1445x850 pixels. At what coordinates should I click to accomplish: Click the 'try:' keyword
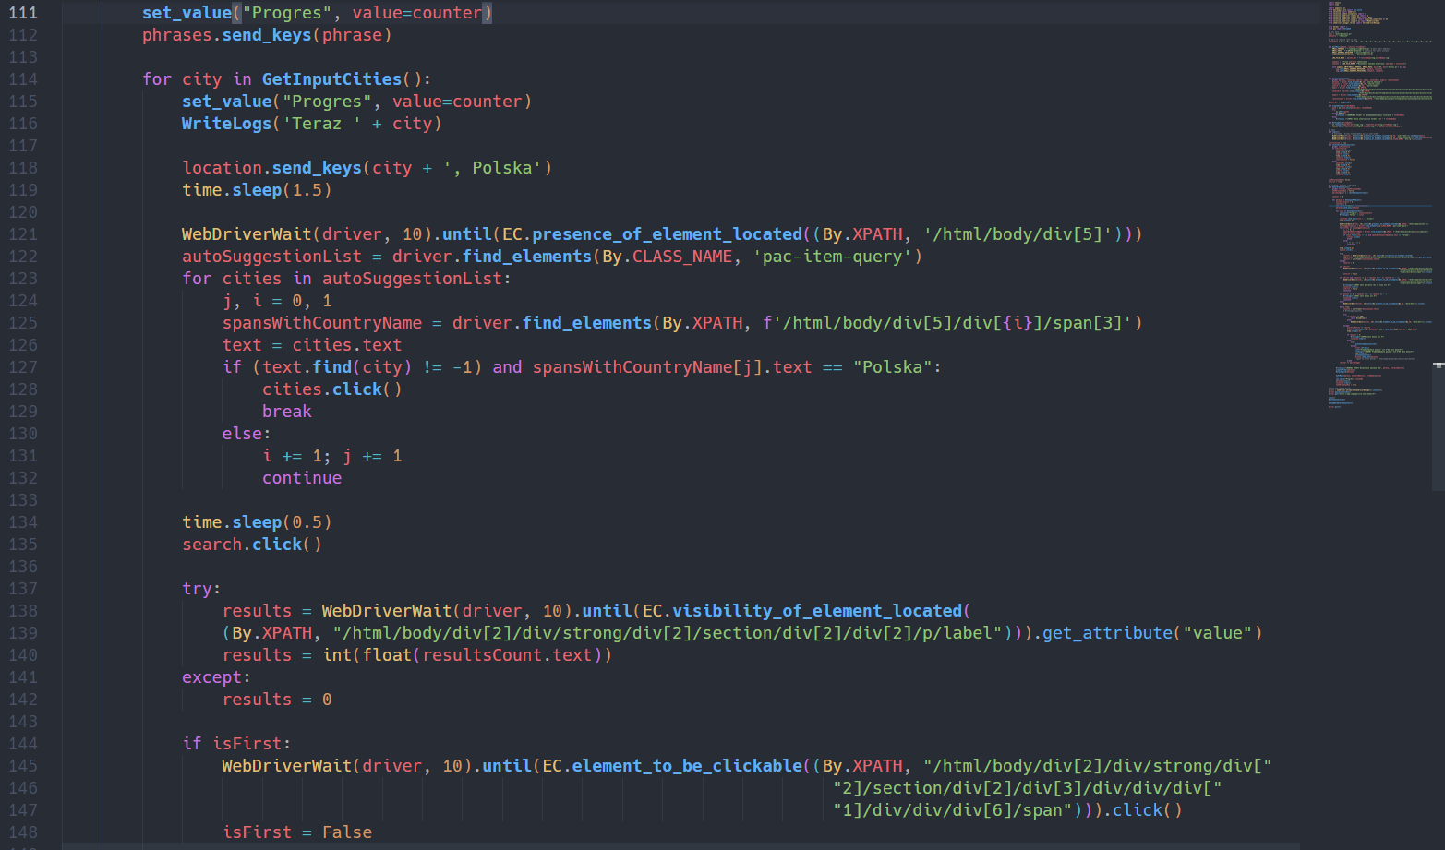(201, 589)
